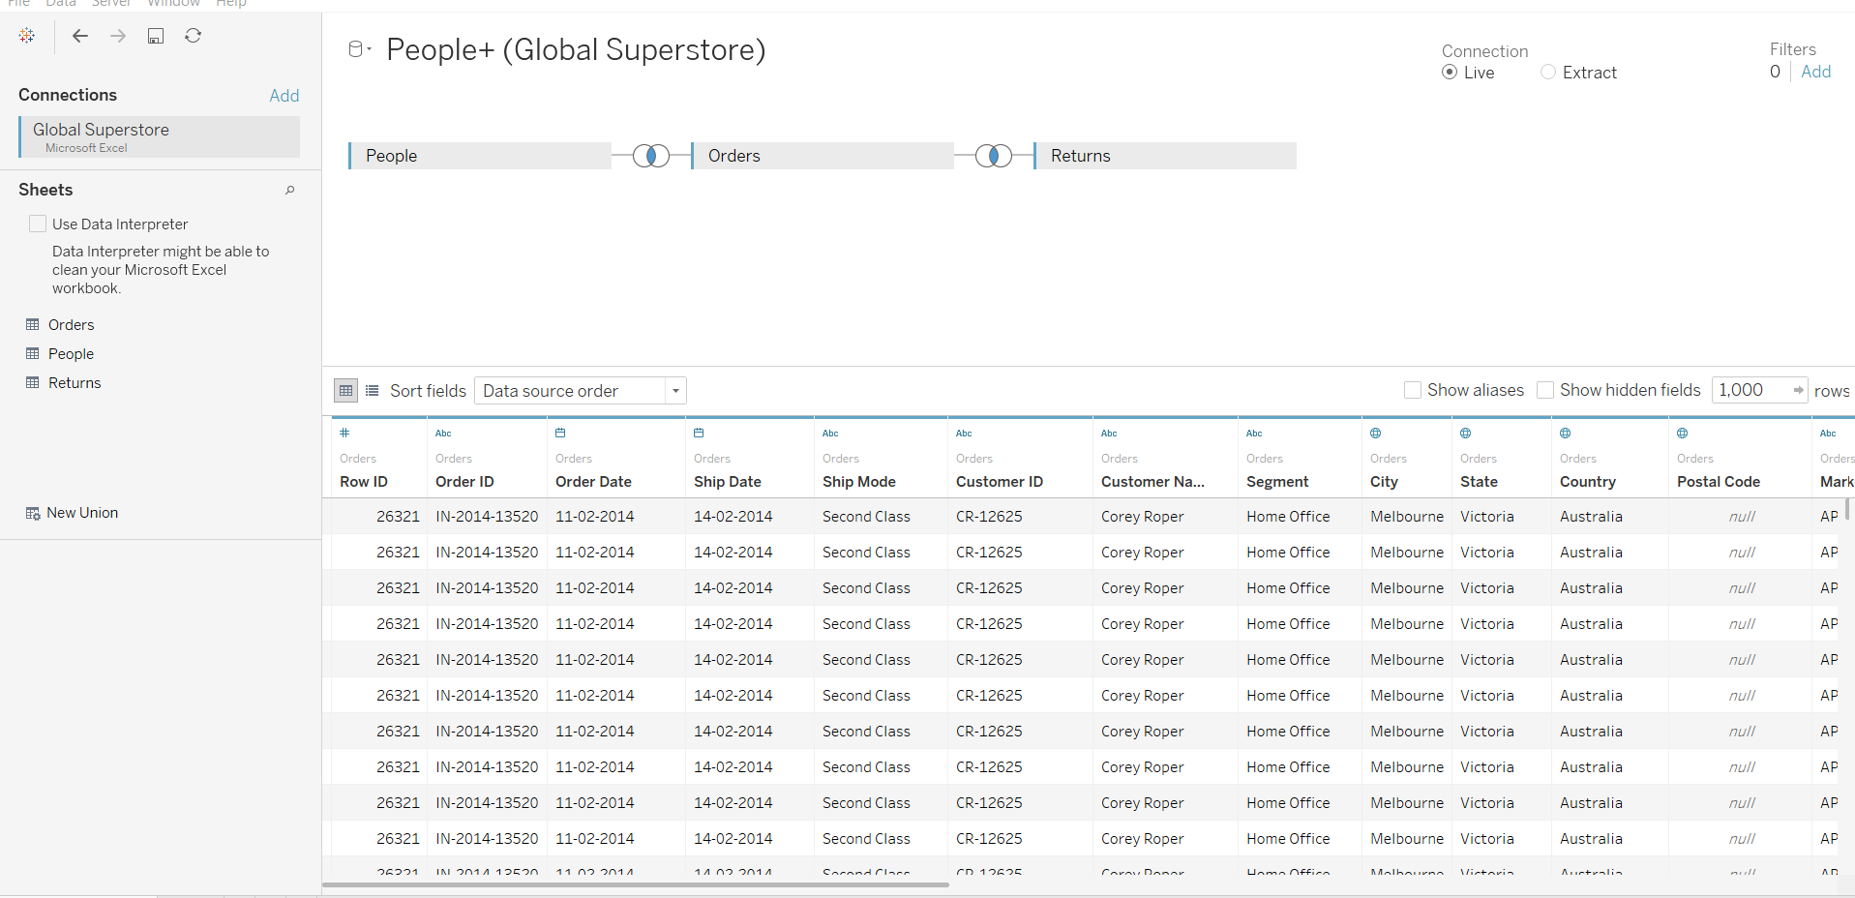Open the Window menu
The height and width of the screenshot is (898, 1855).
coord(173,4)
